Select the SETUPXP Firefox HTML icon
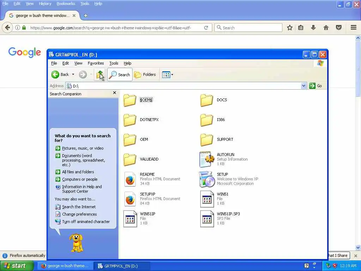 130,199
